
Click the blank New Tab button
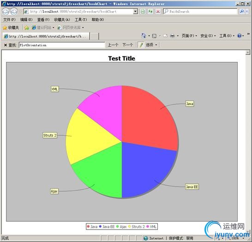(94, 36)
